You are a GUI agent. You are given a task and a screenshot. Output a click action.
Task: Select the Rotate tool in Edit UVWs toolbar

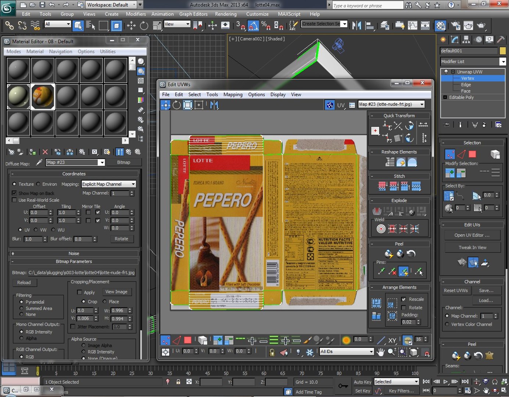click(x=177, y=105)
